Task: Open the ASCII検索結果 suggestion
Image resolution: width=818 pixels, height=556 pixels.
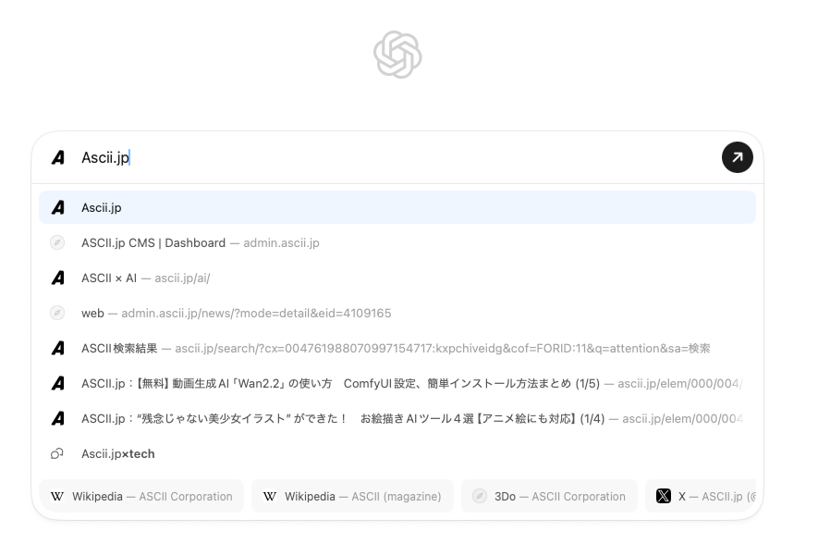Action: click(x=397, y=348)
